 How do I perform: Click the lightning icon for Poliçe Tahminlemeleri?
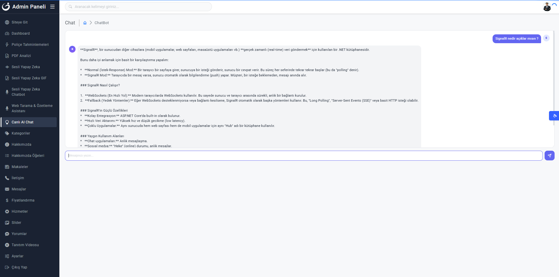pos(7,45)
